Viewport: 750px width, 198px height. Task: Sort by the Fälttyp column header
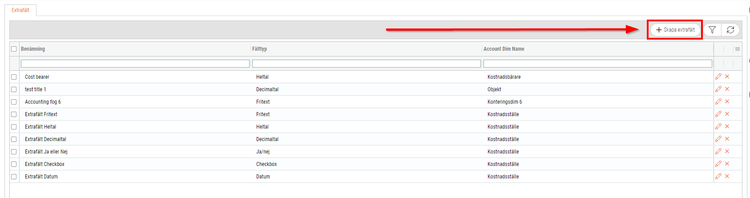(x=259, y=49)
